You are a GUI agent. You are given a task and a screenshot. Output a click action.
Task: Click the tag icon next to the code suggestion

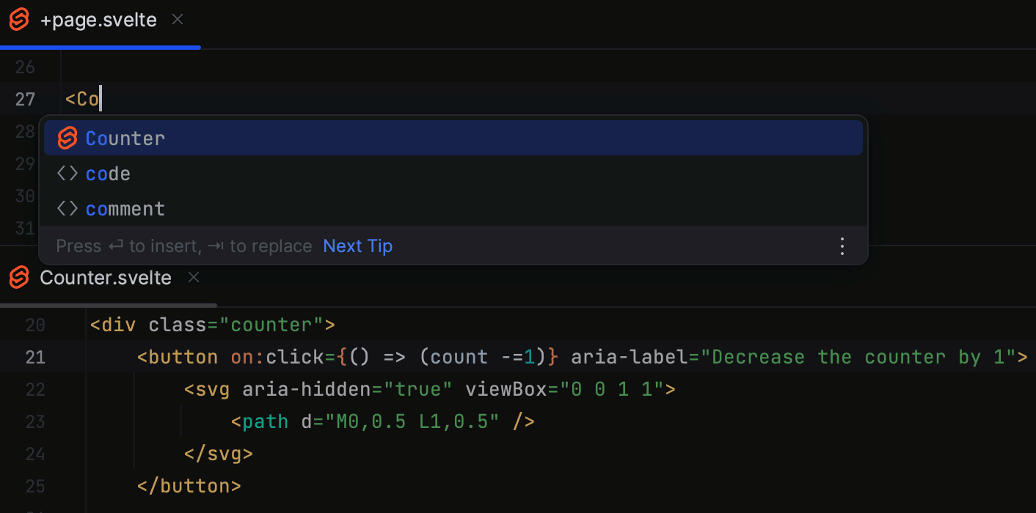click(x=66, y=173)
